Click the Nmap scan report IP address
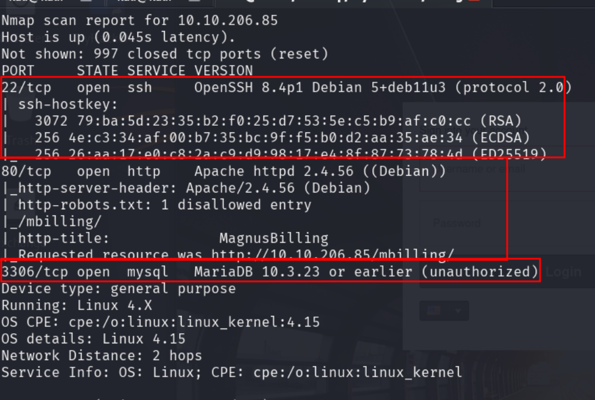Image resolution: width=595 pixels, height=400 pixels. click(x=228, y=20)
